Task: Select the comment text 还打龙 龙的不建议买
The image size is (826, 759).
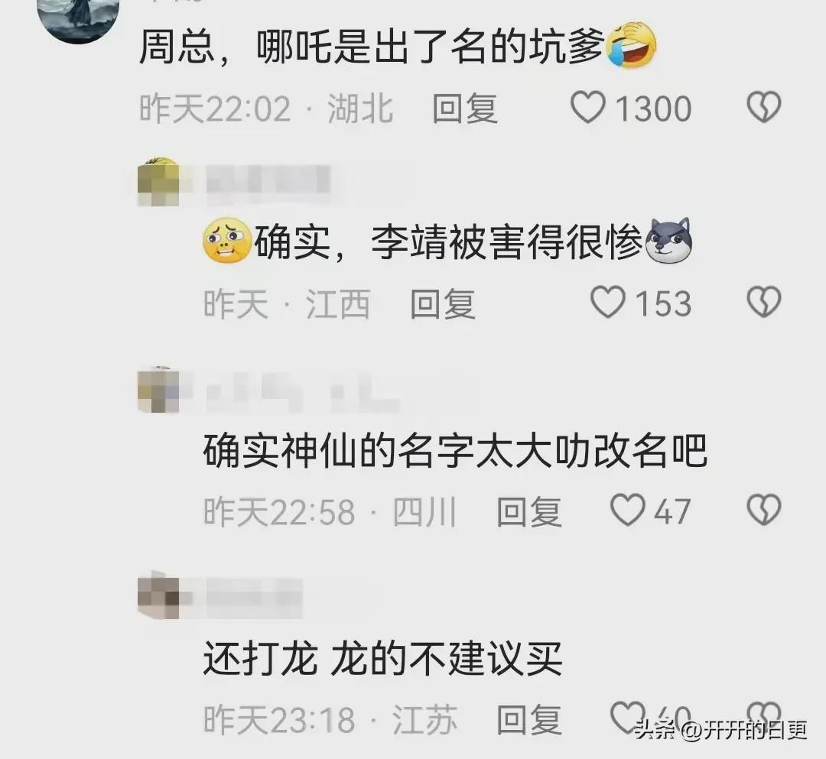Action: (383, 658)
